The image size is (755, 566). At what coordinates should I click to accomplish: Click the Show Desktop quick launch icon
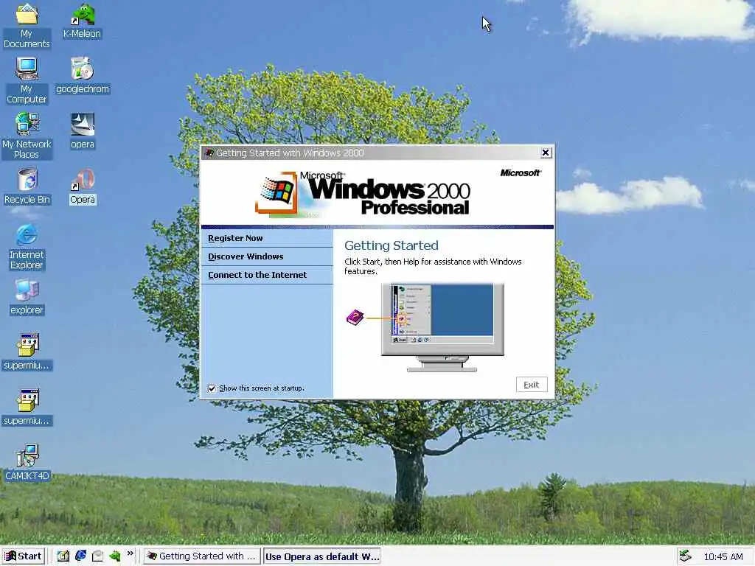[x=63, y=556]
